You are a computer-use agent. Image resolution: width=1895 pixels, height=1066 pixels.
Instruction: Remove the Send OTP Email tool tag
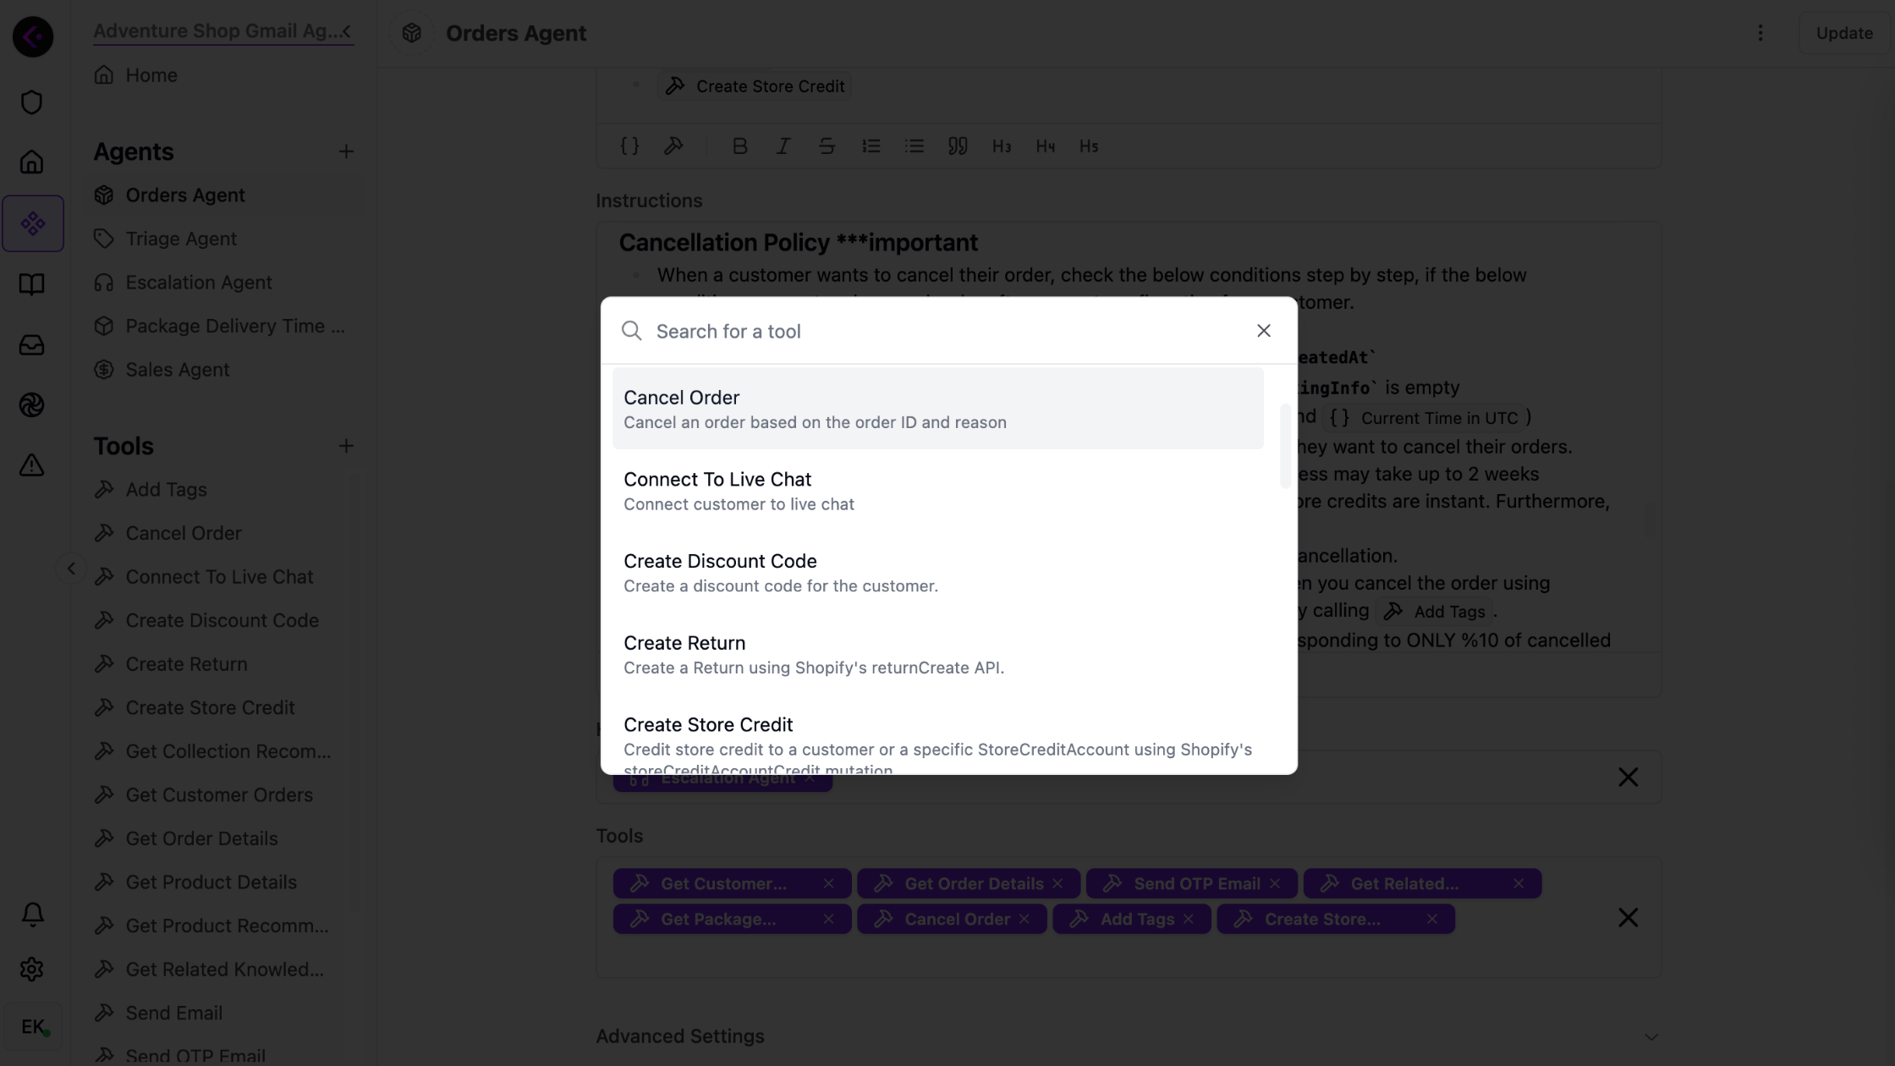pos(1275,883)
